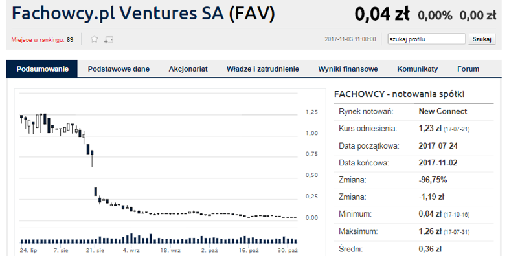
Task: Click the 4. wrz date marker on chart
Action: coord(131,250)
